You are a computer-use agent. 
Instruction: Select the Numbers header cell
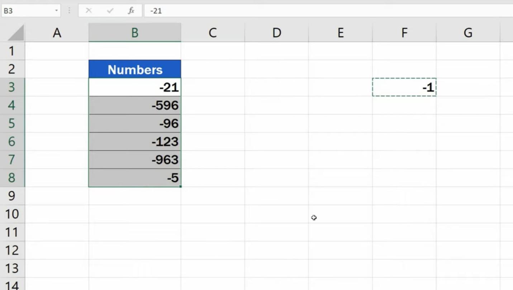point(134,69)
